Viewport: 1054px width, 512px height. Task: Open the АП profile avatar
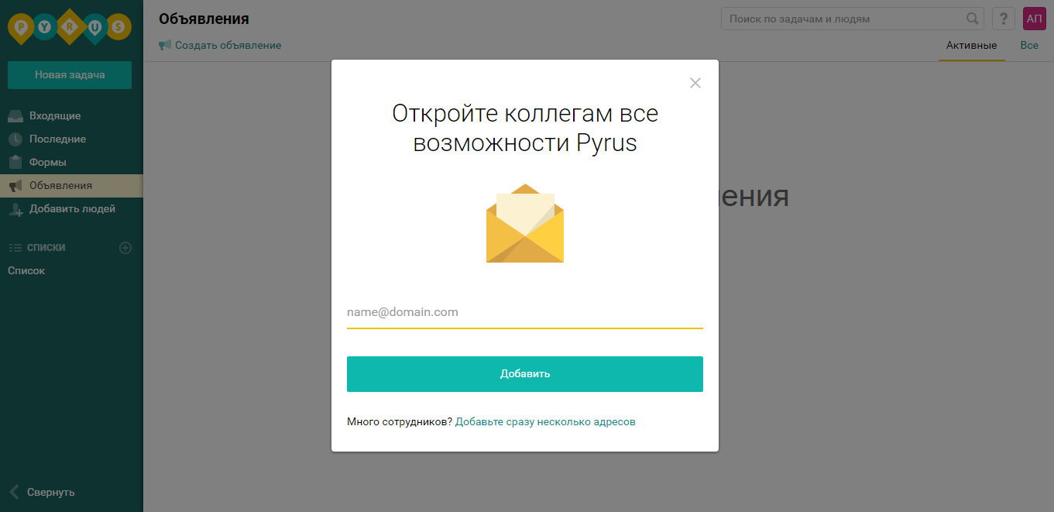pyautogui.click(x=1034, y=18)
